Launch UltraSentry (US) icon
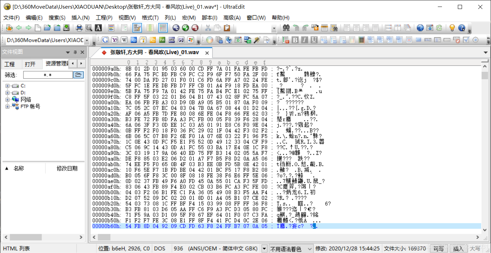491x253 pixels. click(x=195, y=28)
